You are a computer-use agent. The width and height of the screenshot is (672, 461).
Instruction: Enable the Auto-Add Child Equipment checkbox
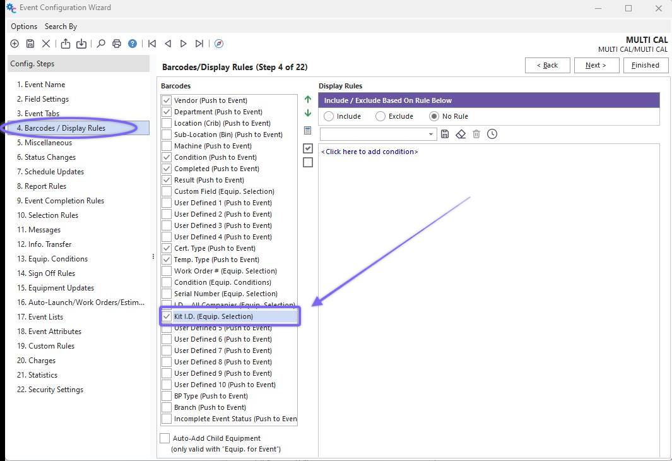tap(165, 438)
